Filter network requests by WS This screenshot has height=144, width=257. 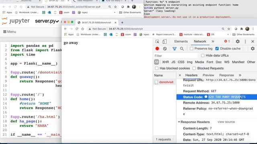(226, 62)
